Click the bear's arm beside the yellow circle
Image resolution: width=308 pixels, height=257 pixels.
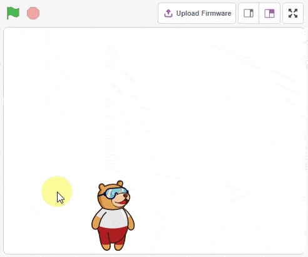click(96, 222)
